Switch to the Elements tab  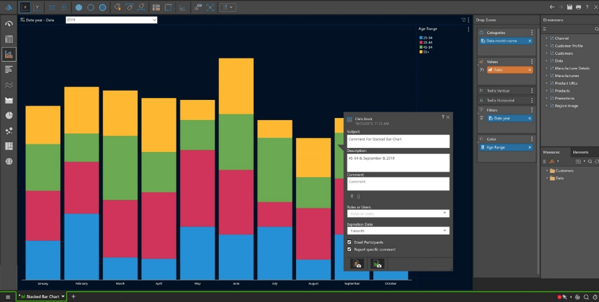pyautogui.click(x=581, y=152)
